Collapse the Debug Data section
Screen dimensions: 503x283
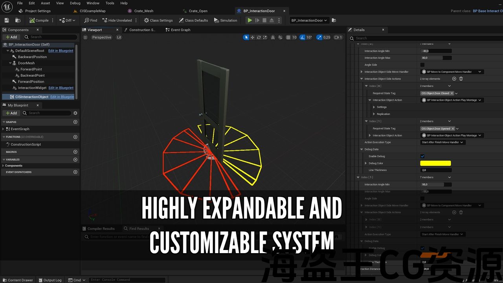pos(362,149)
